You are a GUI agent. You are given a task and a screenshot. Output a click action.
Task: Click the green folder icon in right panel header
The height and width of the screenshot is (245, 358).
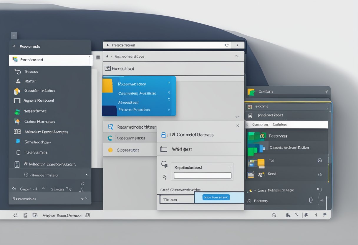point(251,92)
